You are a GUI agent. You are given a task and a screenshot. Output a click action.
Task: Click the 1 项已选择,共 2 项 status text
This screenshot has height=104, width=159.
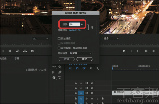coord(36,70)
